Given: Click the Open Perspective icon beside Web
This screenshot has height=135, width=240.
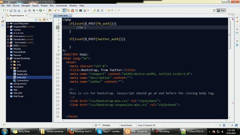Looking at the screenshot, I should point(214,10).
